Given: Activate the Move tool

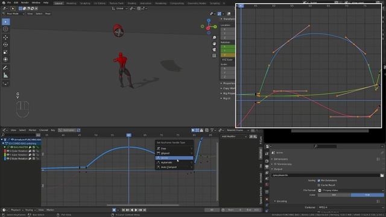Looking at the screenshot, I should pyautogui.click(x=5, y=37).
